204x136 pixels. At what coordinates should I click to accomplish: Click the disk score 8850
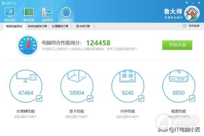tap(178, 93)
